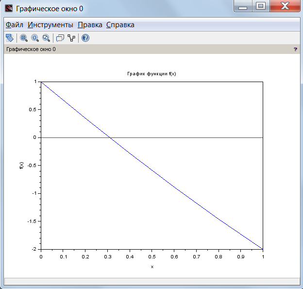The height and width of the screenshot is (289, 303).
Task: Click the y-axis tick label 0.5
Action: pyautogui.click(x=33, y=110)
